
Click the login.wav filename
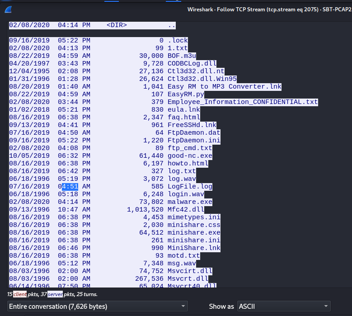(186, 194)
